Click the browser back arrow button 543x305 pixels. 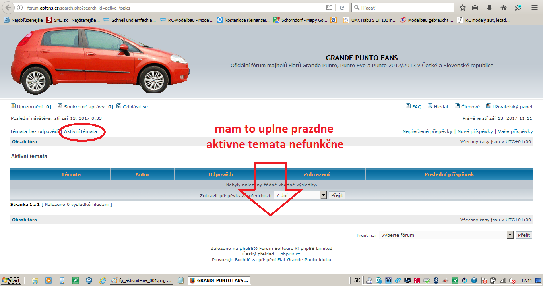(8, 8)
